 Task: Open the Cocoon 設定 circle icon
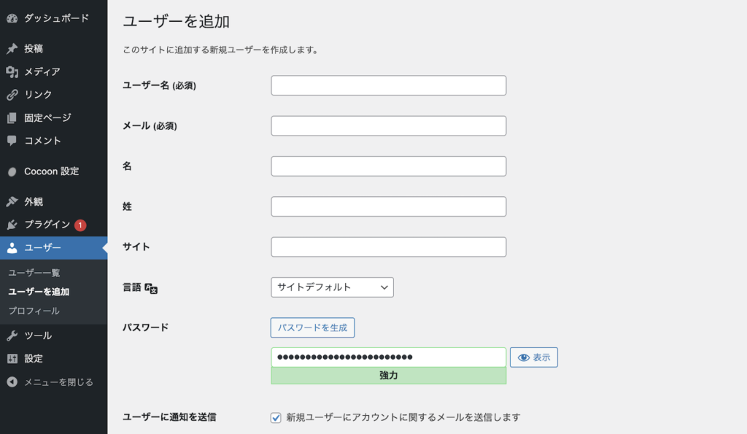12,171
